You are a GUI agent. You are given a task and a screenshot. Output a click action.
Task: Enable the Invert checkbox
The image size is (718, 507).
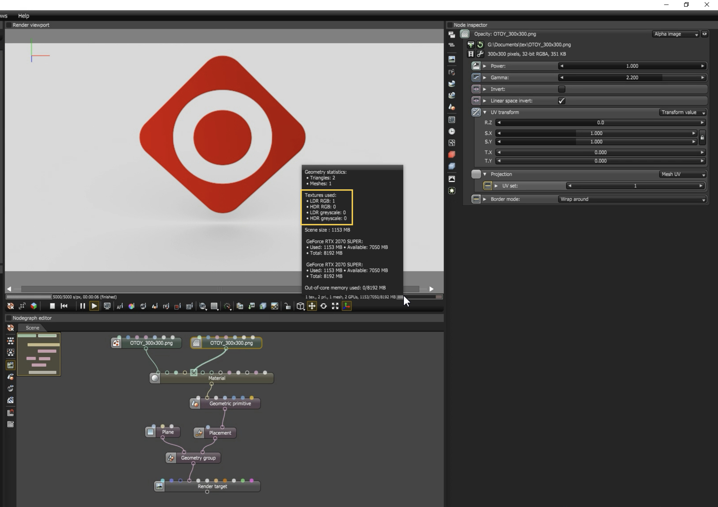[562, 89]
